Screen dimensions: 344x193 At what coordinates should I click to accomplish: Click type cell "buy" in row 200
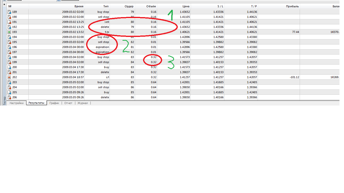107,67
